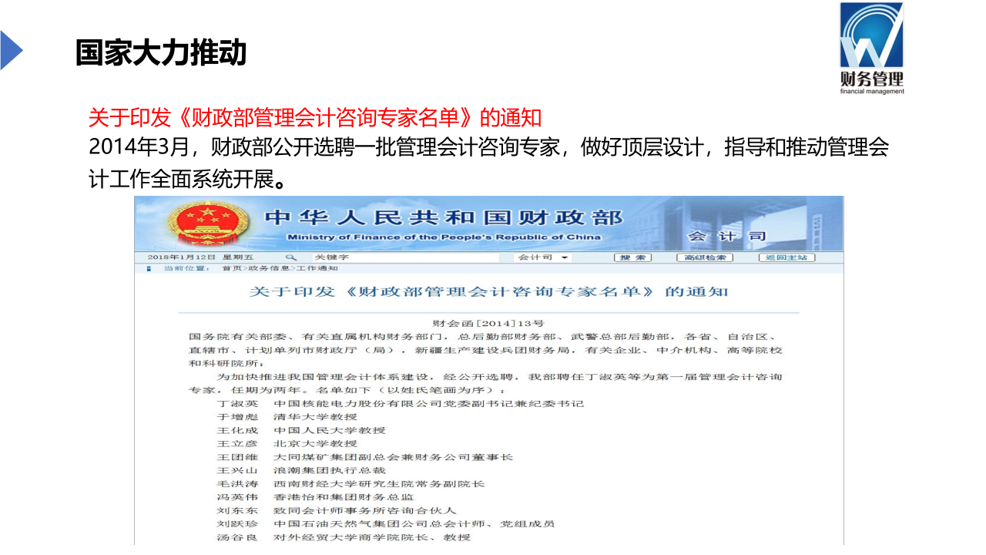Select the row for 刘东东 致同会计师事务所
The width and height of the screenshot is (986, 555).
coord(337,510)
